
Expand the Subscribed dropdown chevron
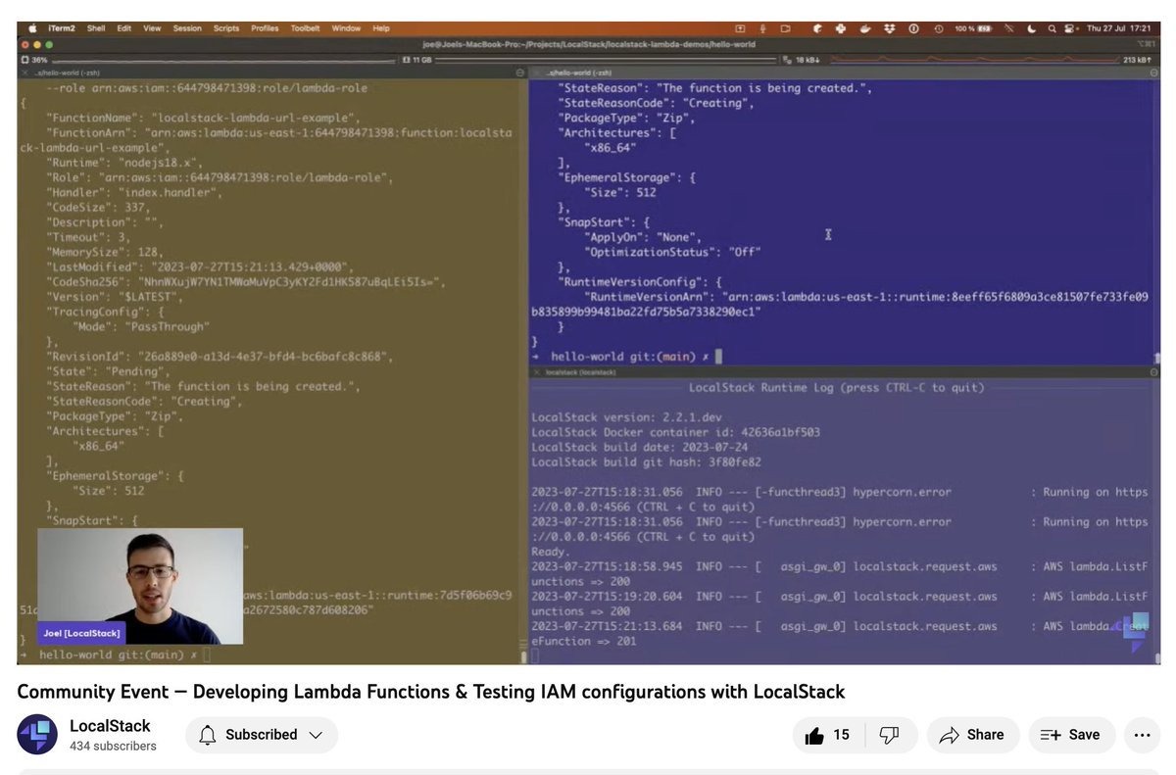tap(316, 735)
